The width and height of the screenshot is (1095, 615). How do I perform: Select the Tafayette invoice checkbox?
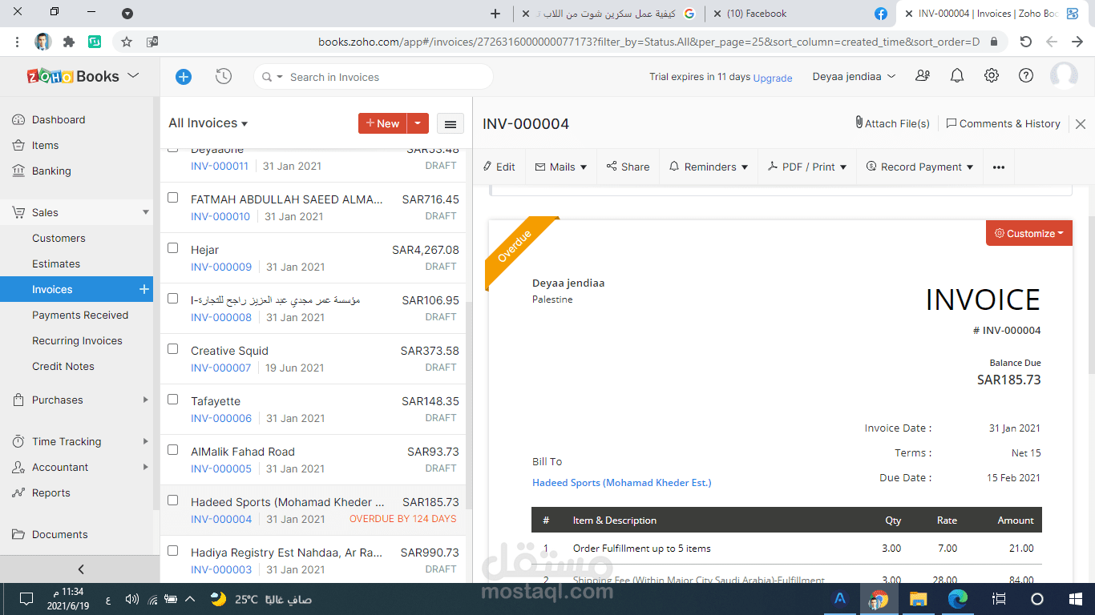[172, 400]
